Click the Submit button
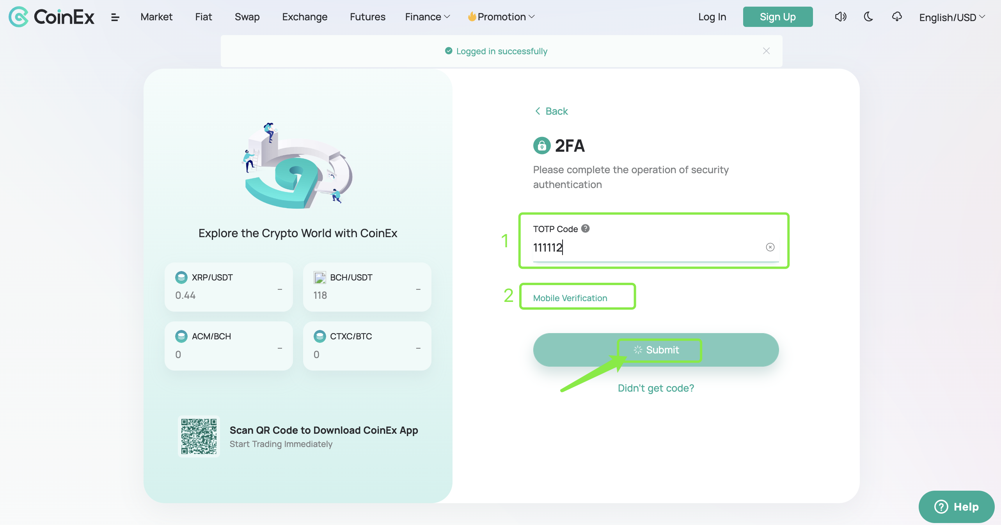Viewport: 1001px width, 525px height. click(x=655, y=349)
